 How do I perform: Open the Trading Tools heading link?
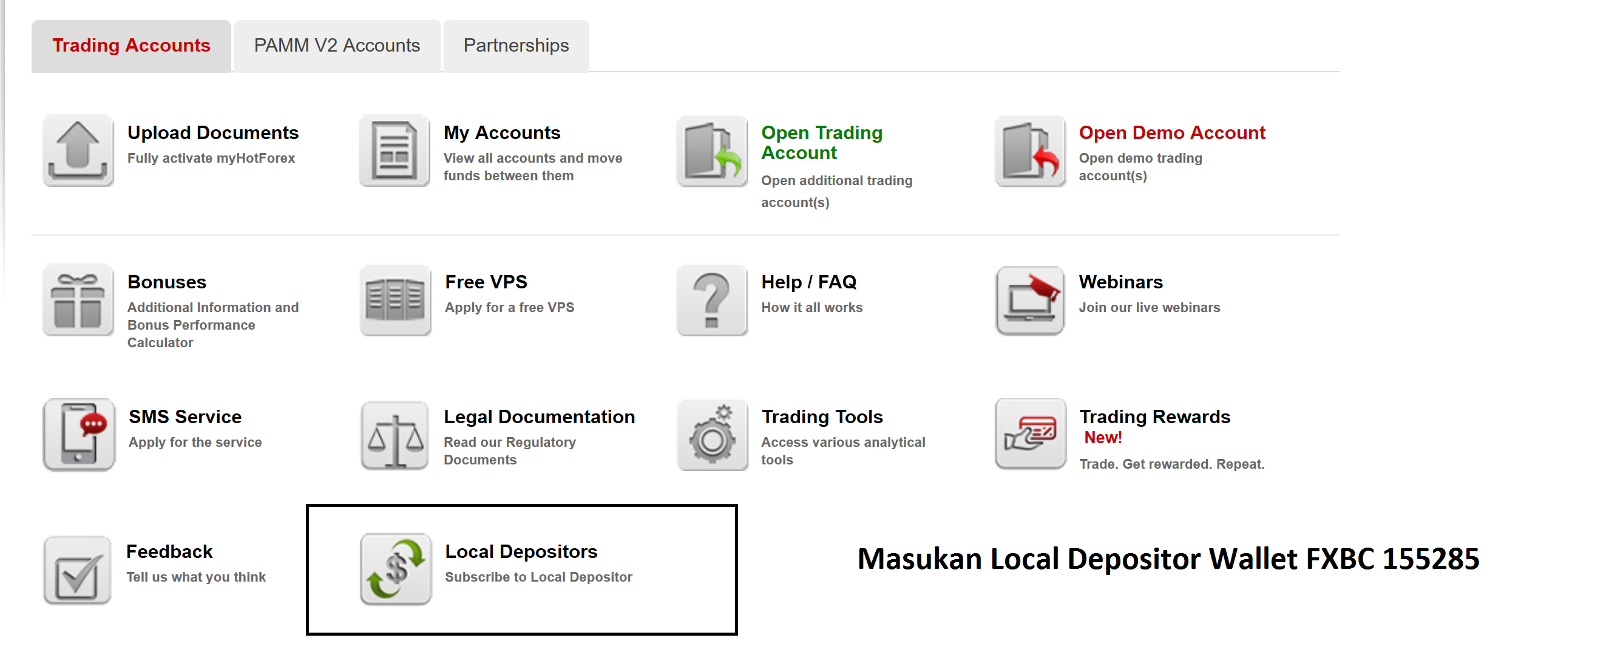pos(822,416)
